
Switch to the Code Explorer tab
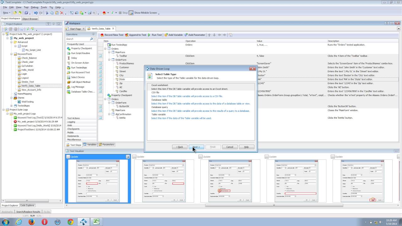[27, 205]
